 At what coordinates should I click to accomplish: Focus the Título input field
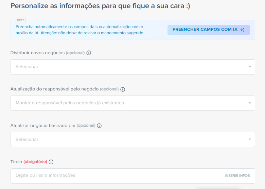(x=132, y=176)
